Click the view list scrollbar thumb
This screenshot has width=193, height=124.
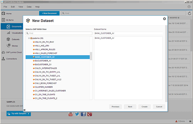[91, 56]
